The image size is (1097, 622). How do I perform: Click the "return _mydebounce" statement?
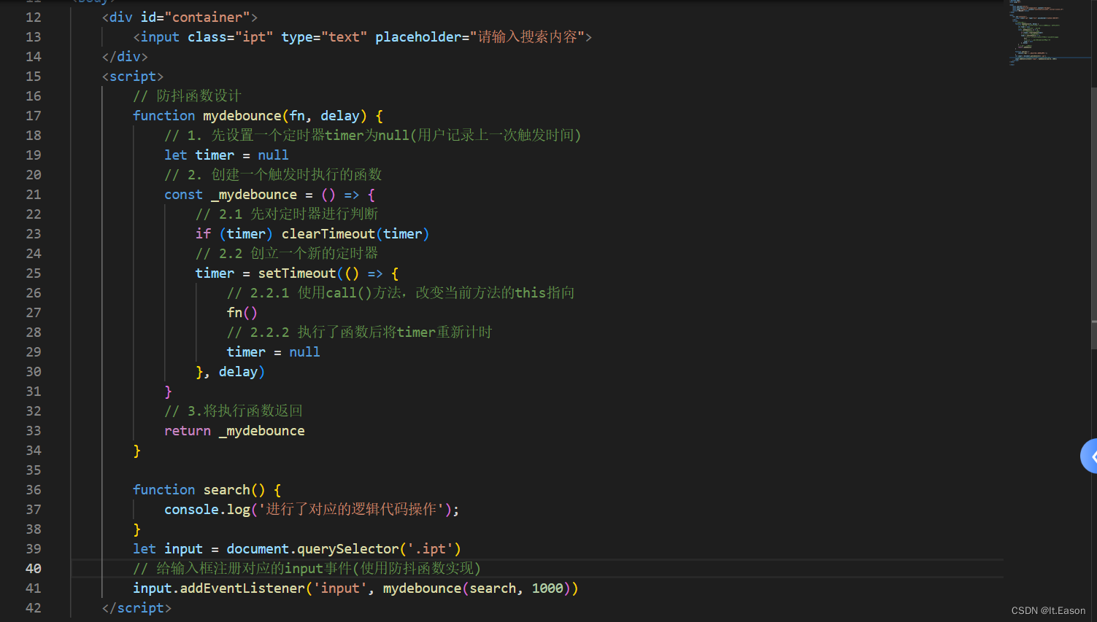[x=234, y=430]
